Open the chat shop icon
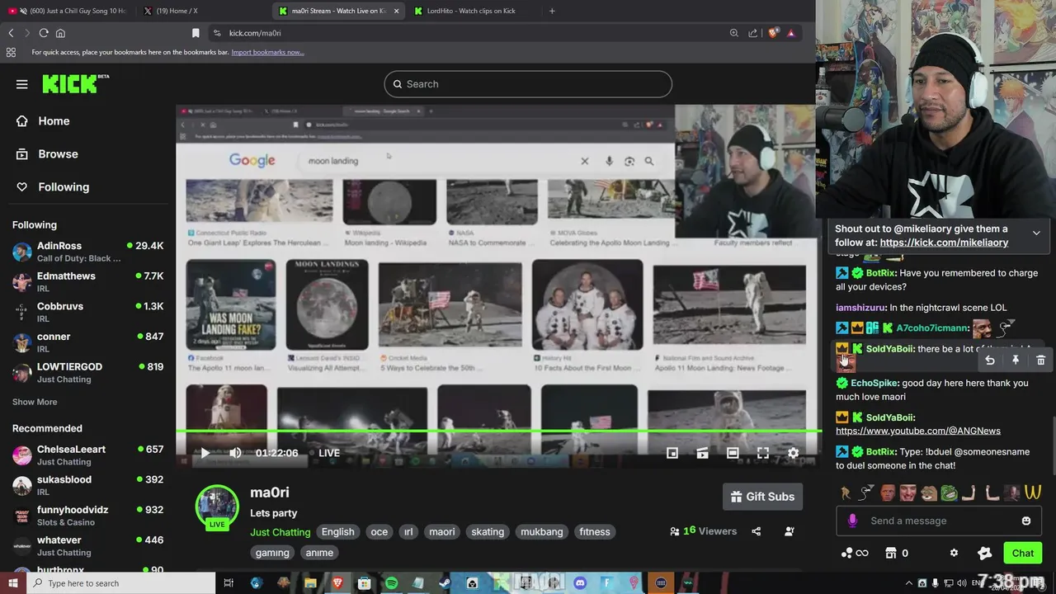The width and height of the screenshot is (1056, 594). (891, 553)
